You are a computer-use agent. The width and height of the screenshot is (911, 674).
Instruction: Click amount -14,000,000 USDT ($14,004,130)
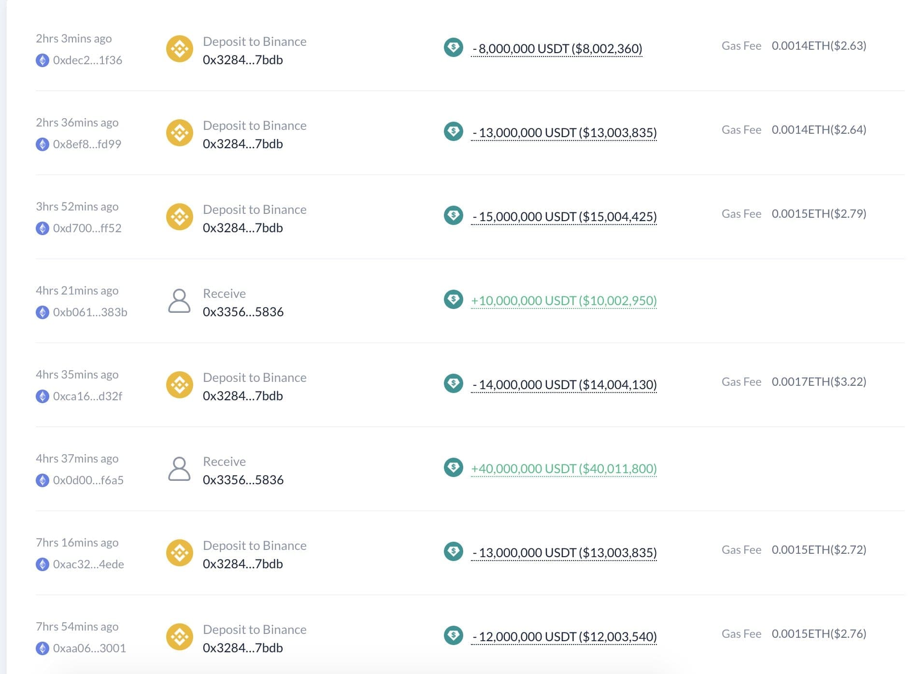564,385
